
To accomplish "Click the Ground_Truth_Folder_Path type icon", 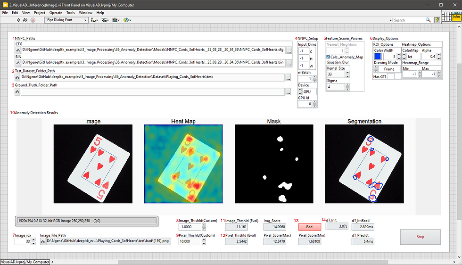I will [x=17, y=91].
